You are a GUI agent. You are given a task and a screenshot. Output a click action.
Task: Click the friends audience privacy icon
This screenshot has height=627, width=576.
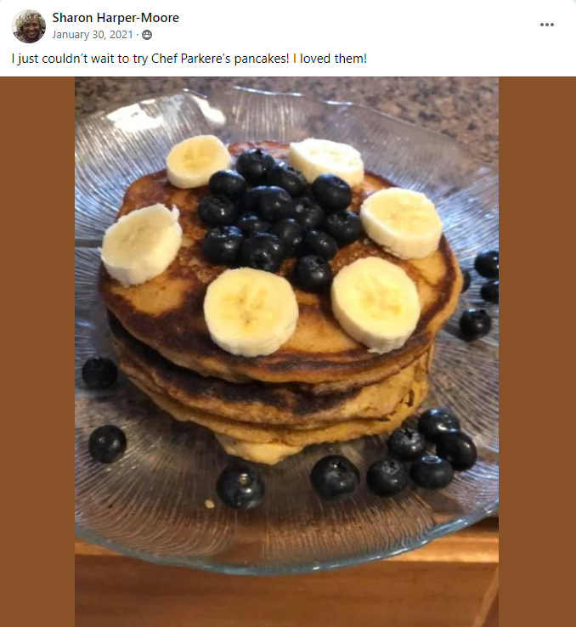pyautogui.click(x=147, y=35)
